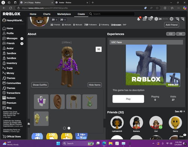The image size is (188, 147).
Task: Focus the Roblox search field
Action: coord(111,14)
